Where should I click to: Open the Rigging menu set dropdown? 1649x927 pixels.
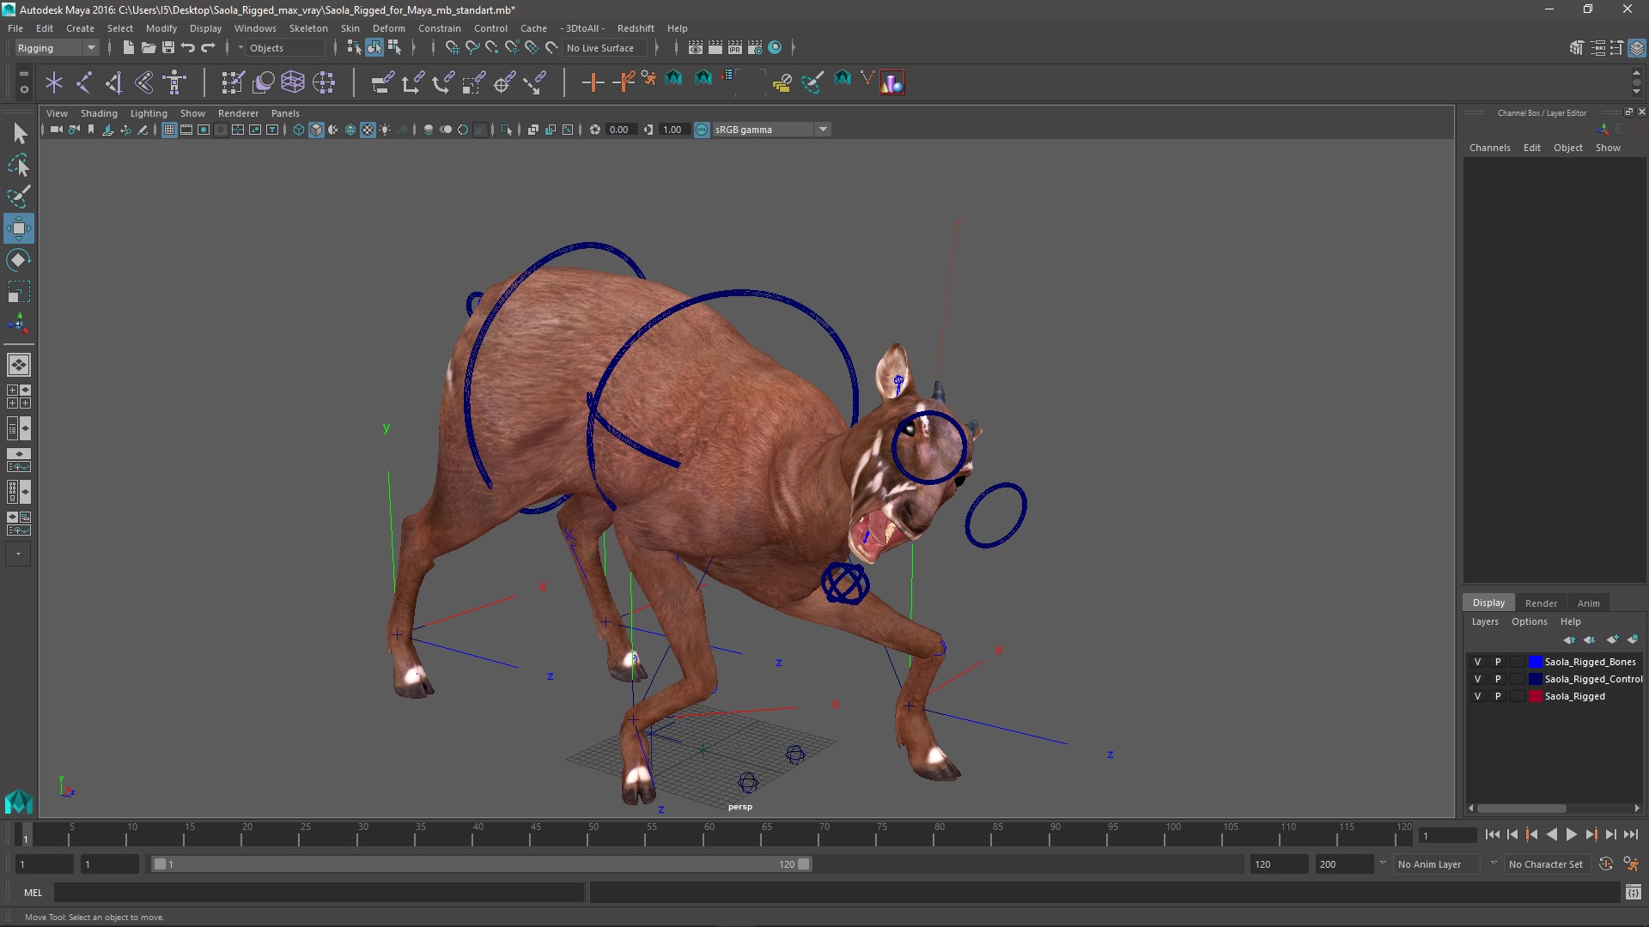pyautogui.click(x=57, y=48)
